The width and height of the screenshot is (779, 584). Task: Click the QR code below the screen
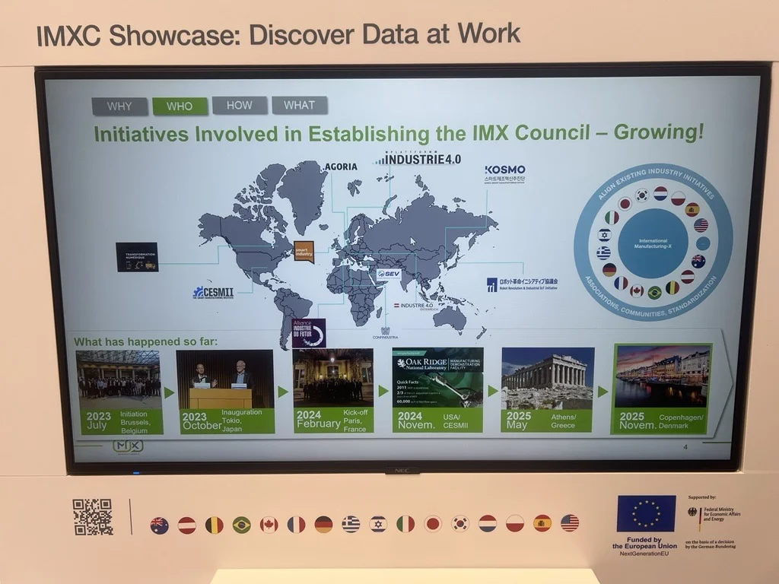click(x=93, y=517)
